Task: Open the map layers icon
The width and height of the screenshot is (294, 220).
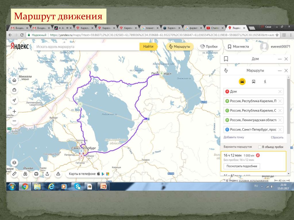Action: point(14,163)
